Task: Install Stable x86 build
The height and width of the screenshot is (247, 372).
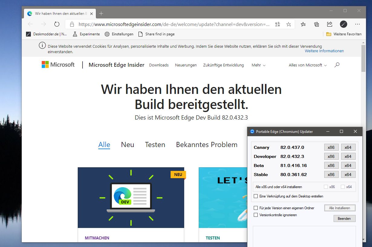Action: point(331,175)
